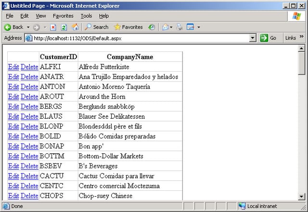Image resolution: width=308 pixels, height=212 pixels.
Task: Open the Edit menu
Action: (25, 16)
